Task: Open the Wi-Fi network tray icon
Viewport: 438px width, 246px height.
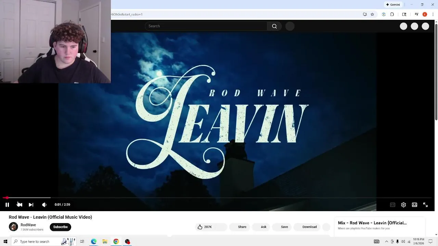Action: [x=409, y=242]
